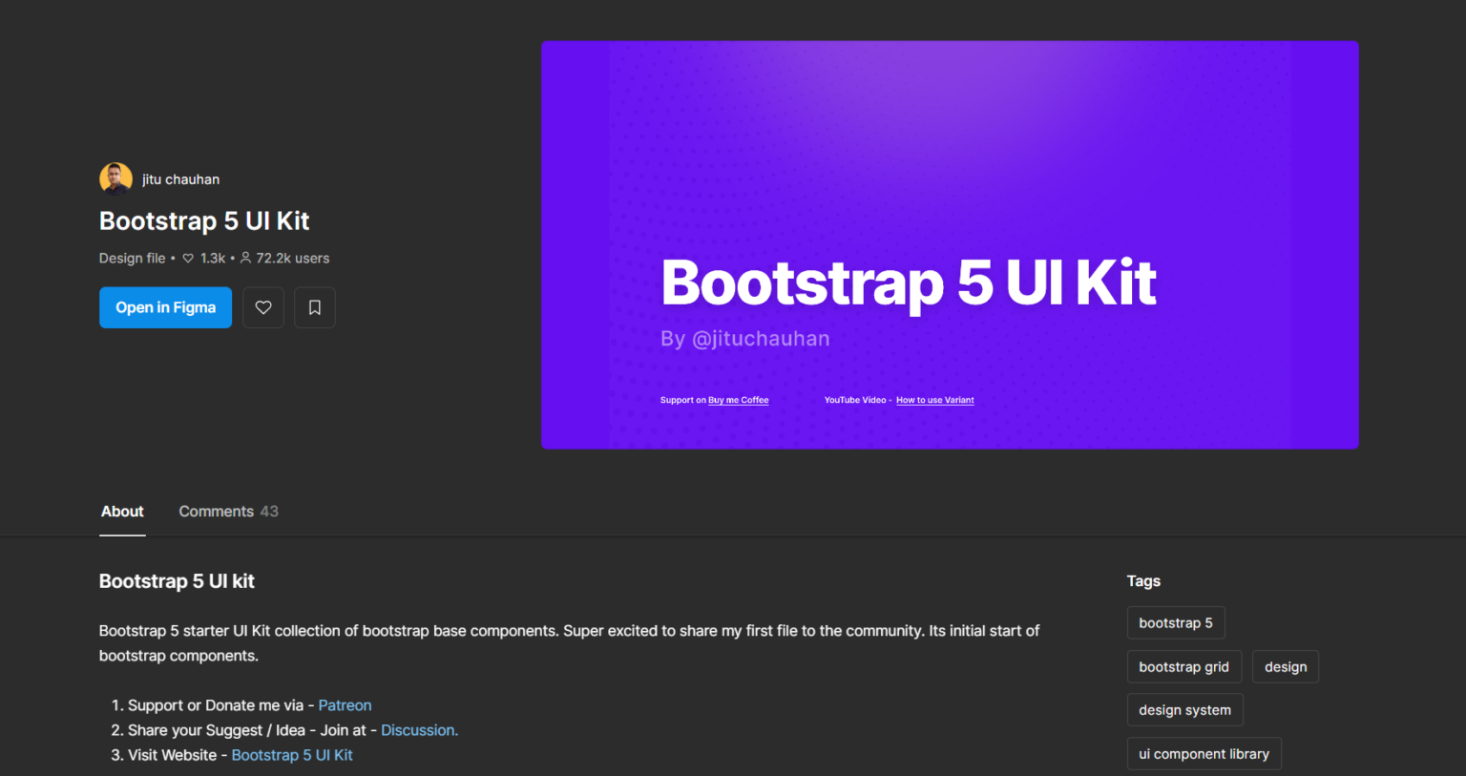Follow the Discussion link
The image size is (1466, 776).
pyautogui.click(x=419, y=729)
